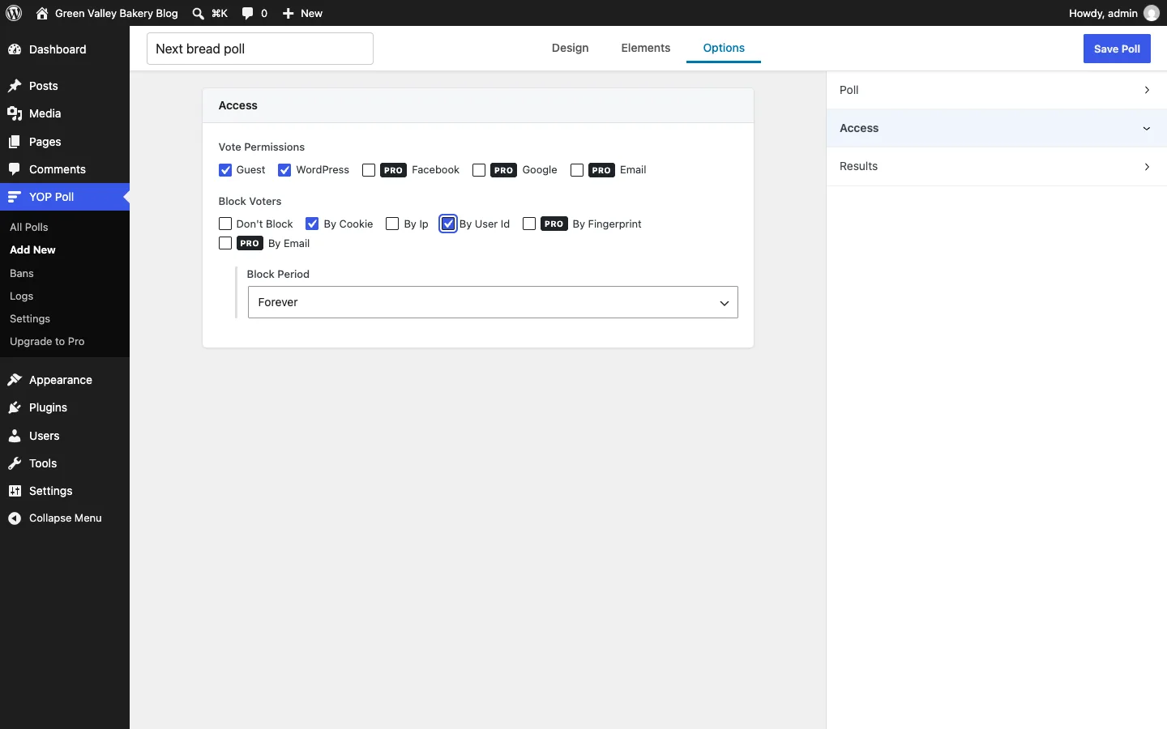
Task: Open the WordPress logo menu
Action: tap(14, 13)
